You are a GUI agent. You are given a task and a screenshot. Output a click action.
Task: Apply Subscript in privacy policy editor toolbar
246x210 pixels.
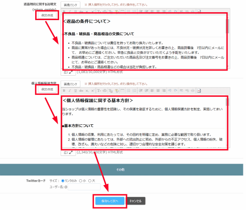click(87, 91)
